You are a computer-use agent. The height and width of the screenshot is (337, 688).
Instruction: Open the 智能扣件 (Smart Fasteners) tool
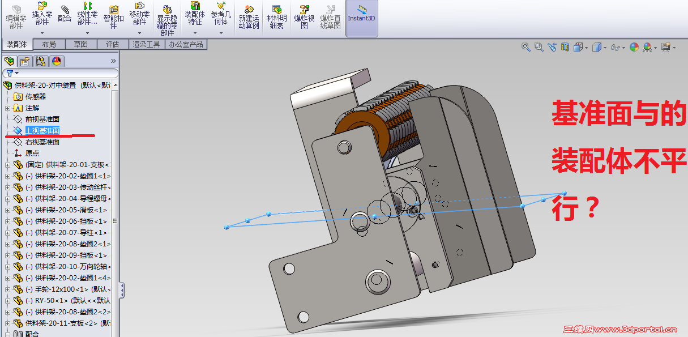(x=114, y=17)
